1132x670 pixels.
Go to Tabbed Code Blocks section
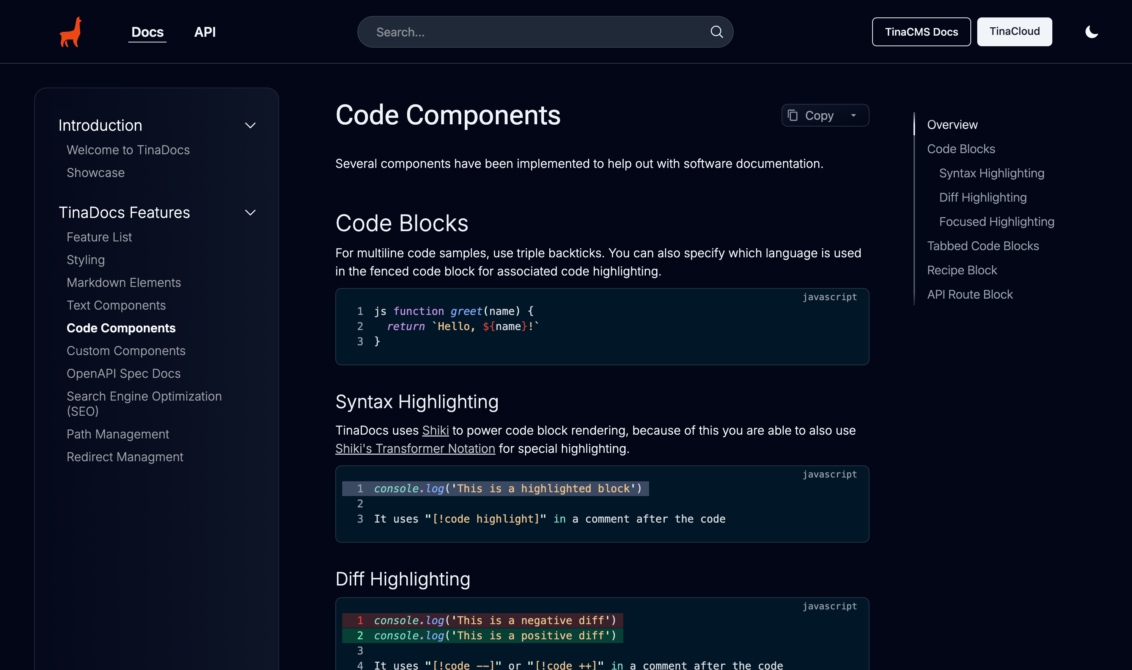click(983, 246)
